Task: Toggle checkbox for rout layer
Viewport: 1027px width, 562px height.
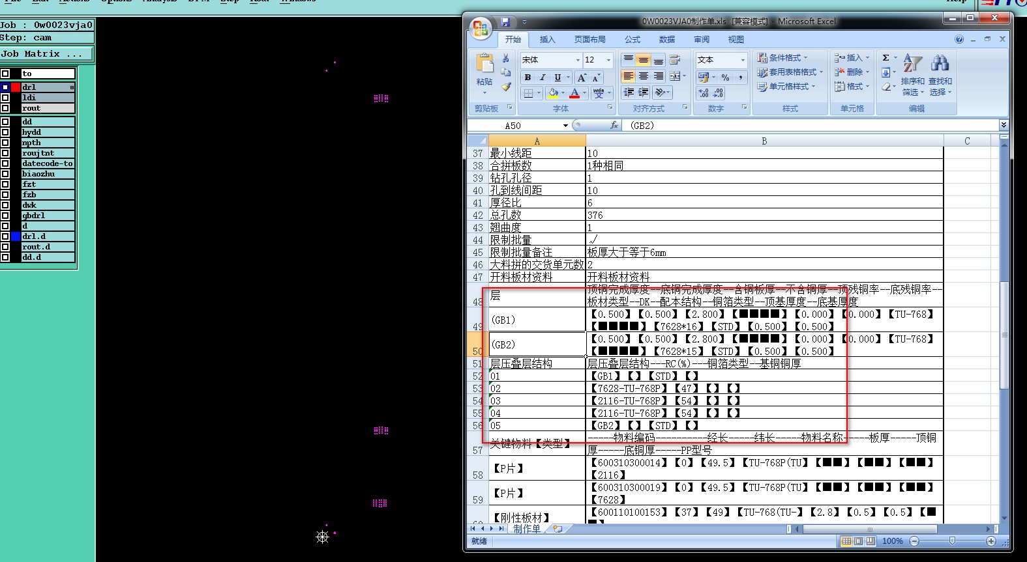Action: pyautogui.click(x=5, y=108)
